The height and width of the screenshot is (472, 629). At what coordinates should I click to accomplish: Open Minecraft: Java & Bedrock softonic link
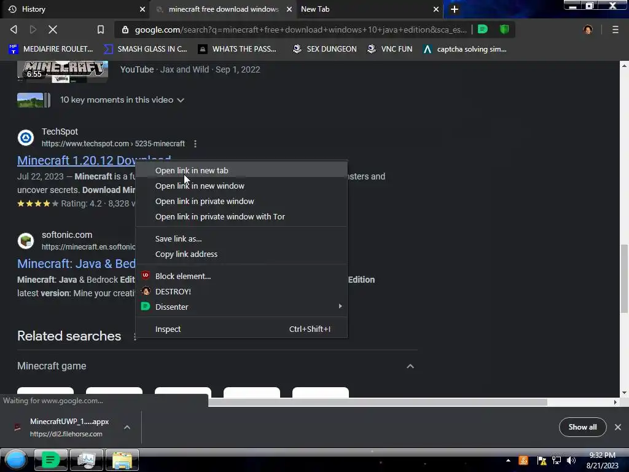76,264
